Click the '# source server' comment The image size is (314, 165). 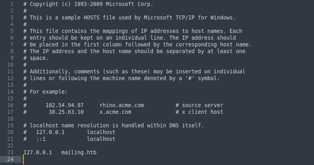199,105
